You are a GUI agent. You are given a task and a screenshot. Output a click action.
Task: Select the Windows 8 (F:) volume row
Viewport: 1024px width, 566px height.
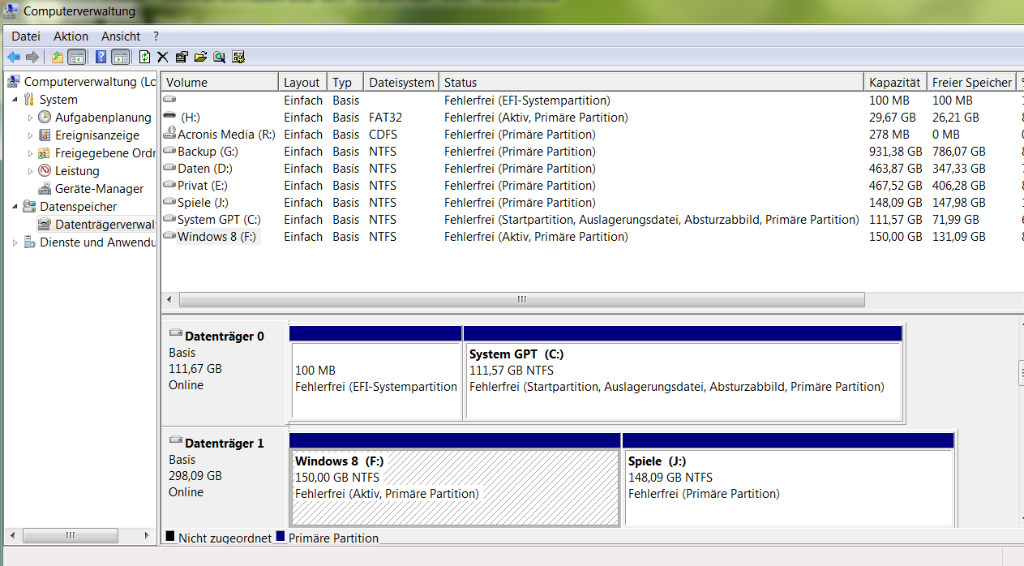coord(592,237)
